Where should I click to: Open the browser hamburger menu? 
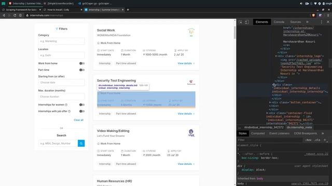328,15
